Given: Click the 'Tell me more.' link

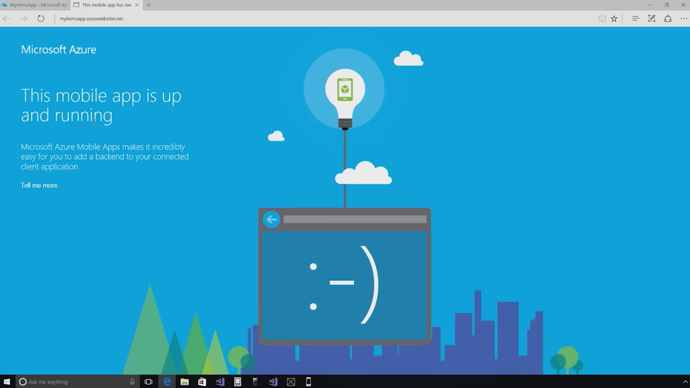Looking at the screenshot, I should pyautogui.click(x=39, y=185).
